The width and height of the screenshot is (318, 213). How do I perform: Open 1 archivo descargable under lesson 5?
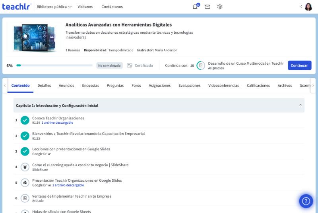[x=68, y=185]
